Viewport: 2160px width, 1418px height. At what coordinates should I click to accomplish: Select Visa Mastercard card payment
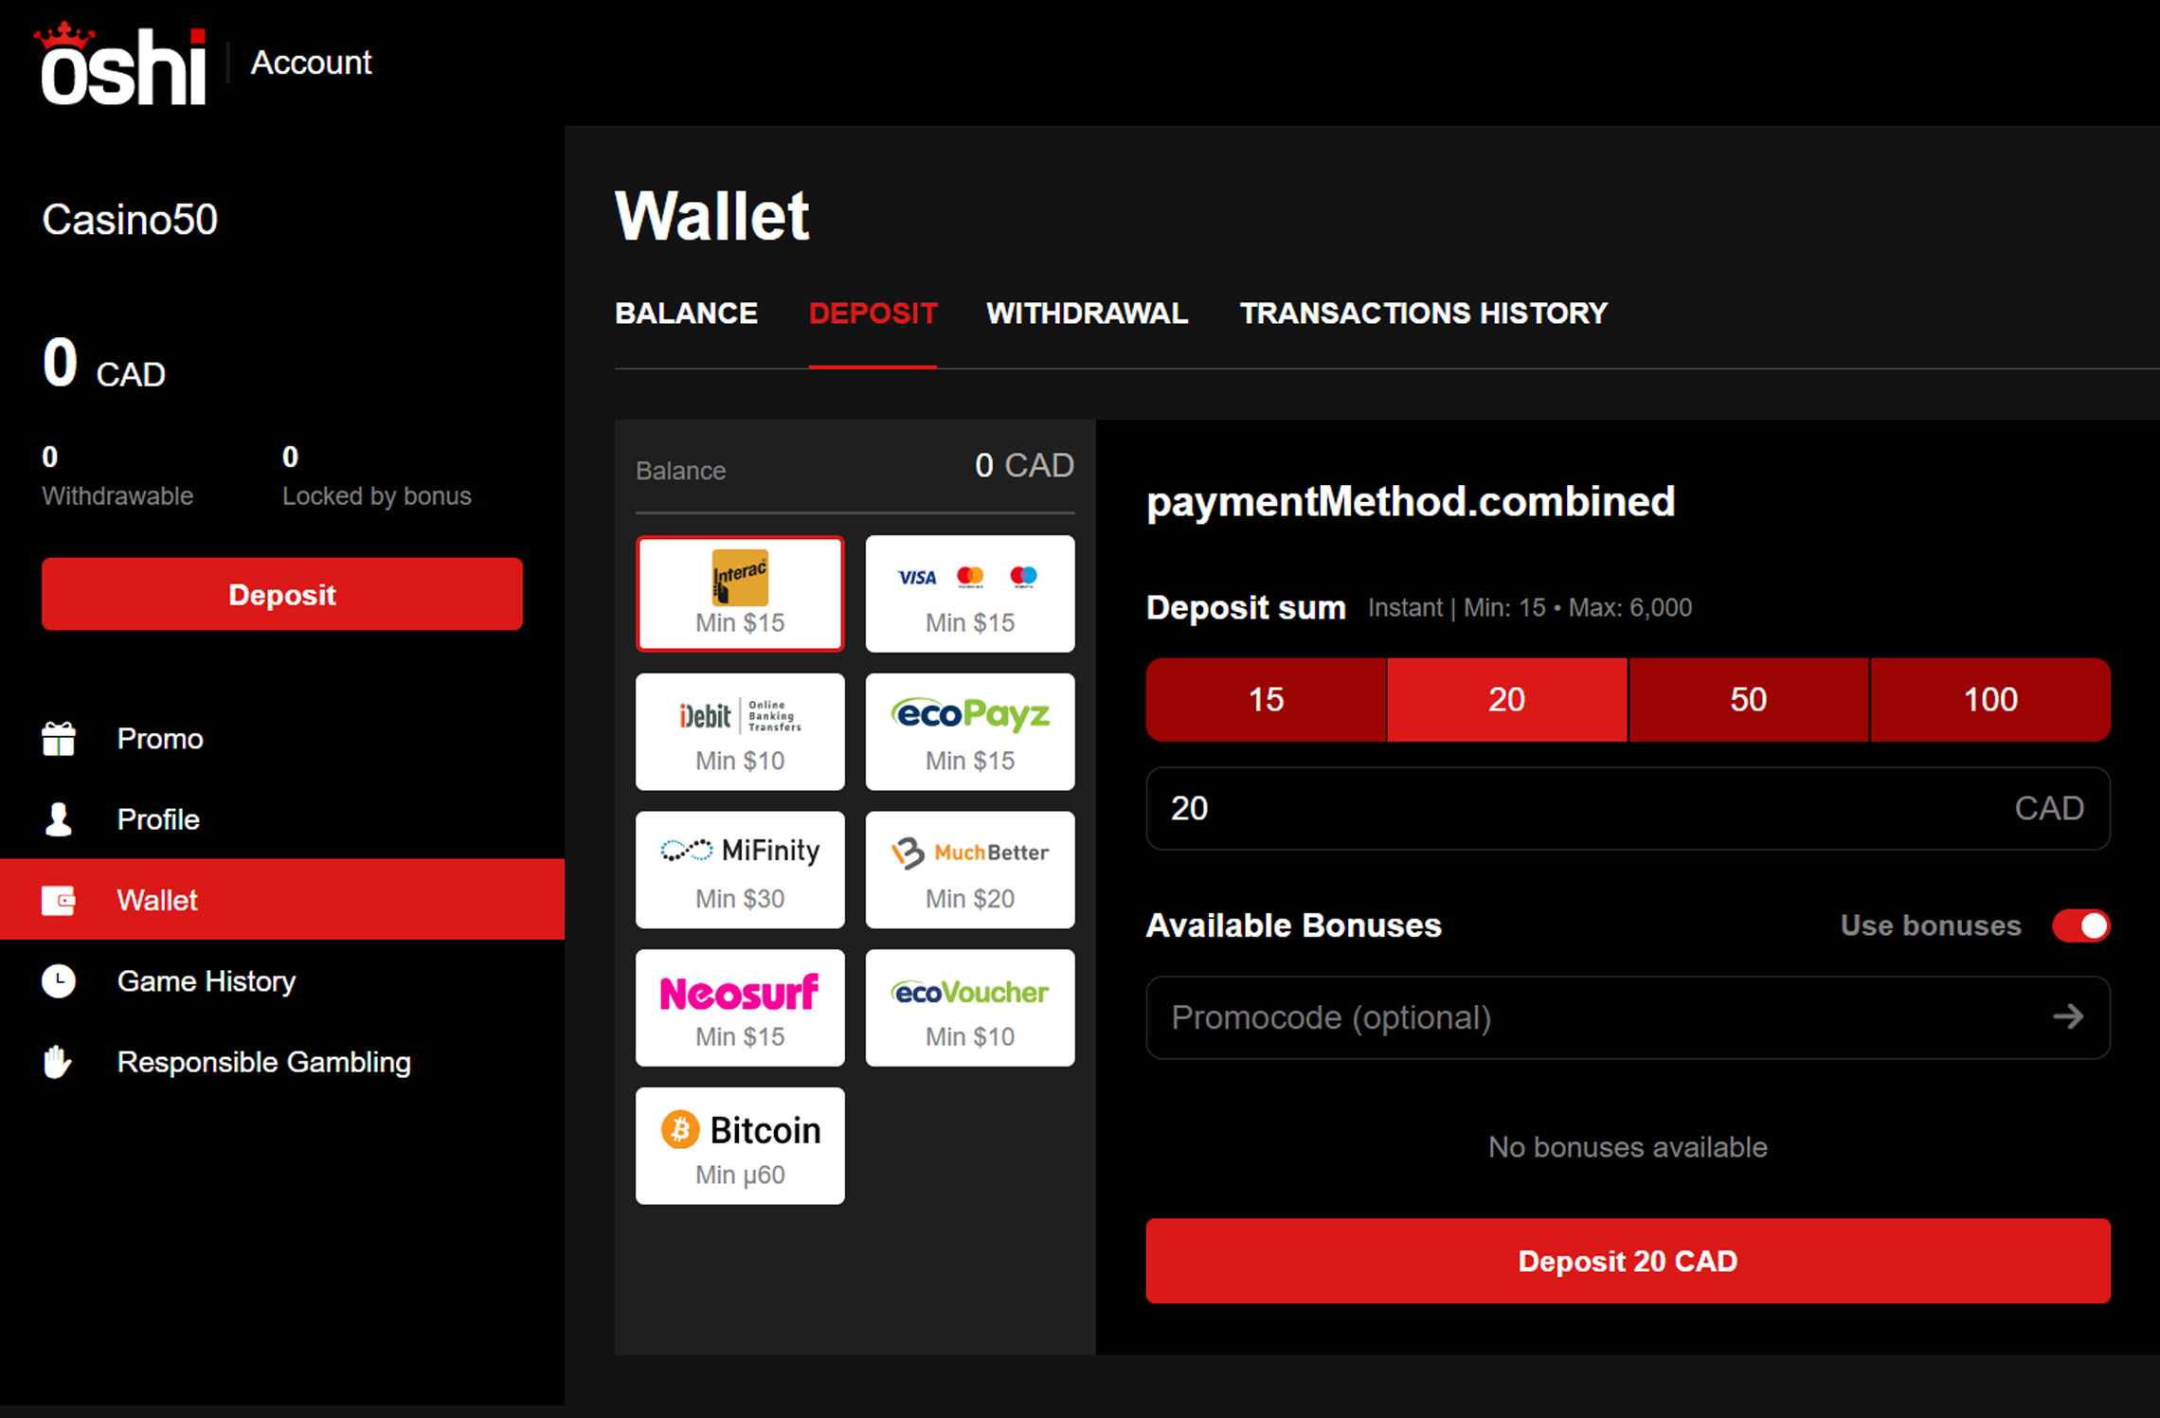coord(970,594)
